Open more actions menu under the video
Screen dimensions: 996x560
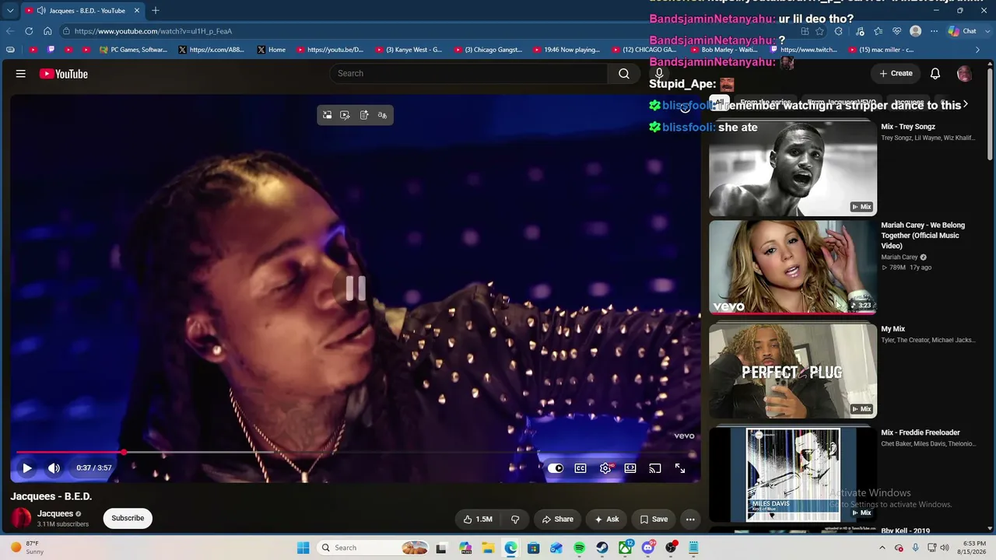click(x=690, y=520)
